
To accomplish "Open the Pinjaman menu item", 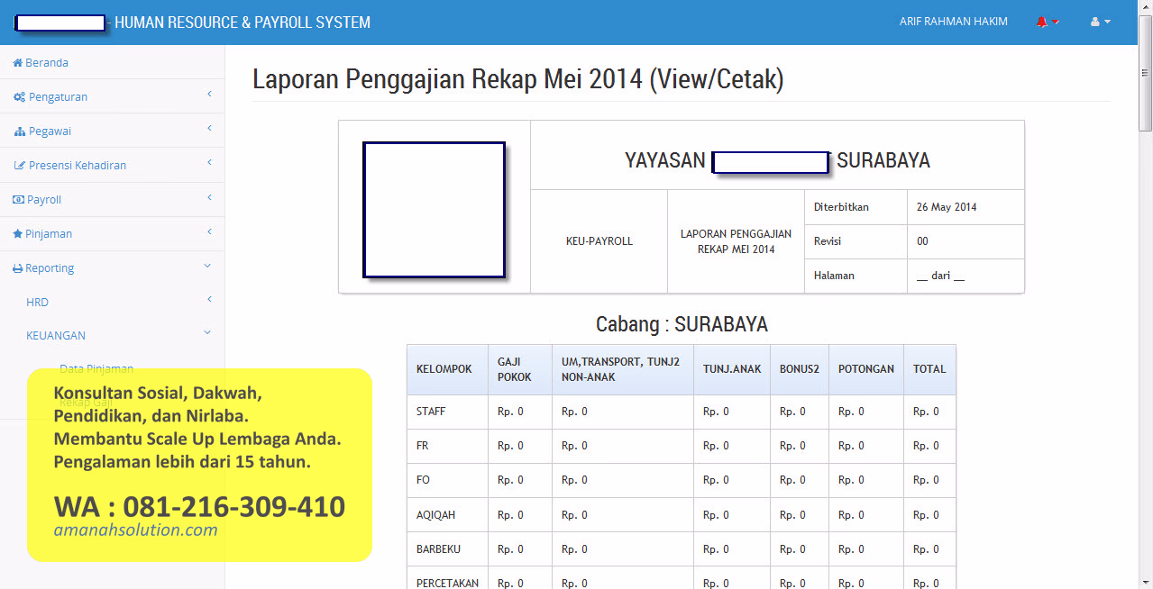I will tap(113, 233).
